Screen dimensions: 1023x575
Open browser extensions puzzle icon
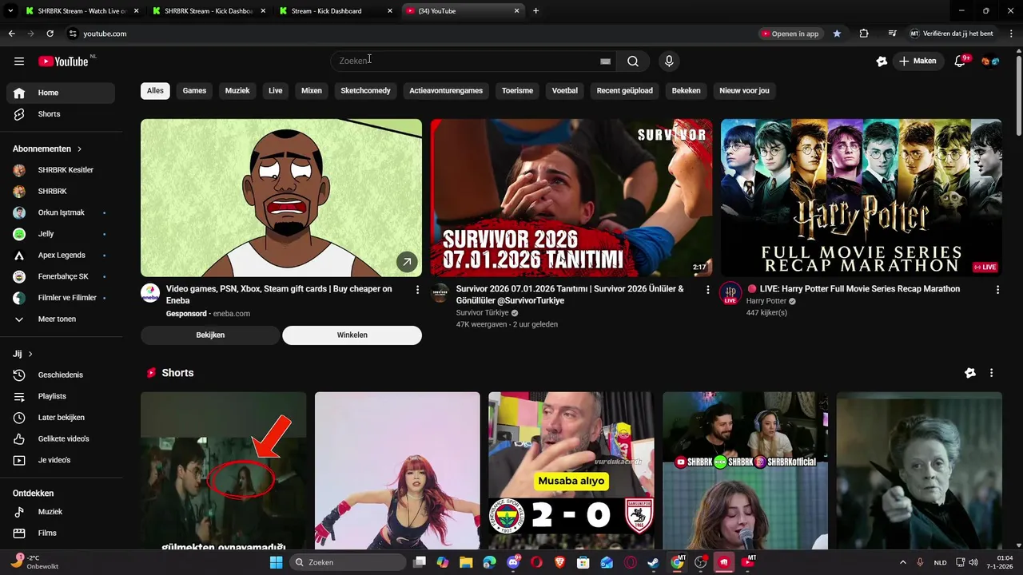pos(864,34)
